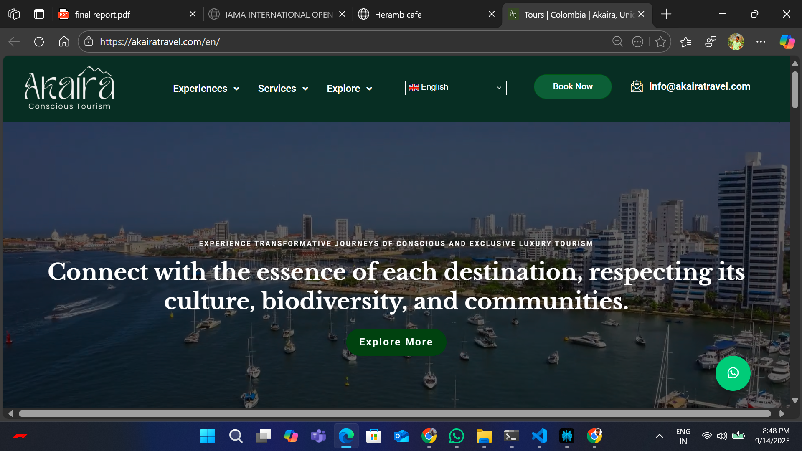This screenshot has height=451, width=802.
Task: Open the Copilot icon in toolbar
Action: pyautogui.click(x=787, y=42)
